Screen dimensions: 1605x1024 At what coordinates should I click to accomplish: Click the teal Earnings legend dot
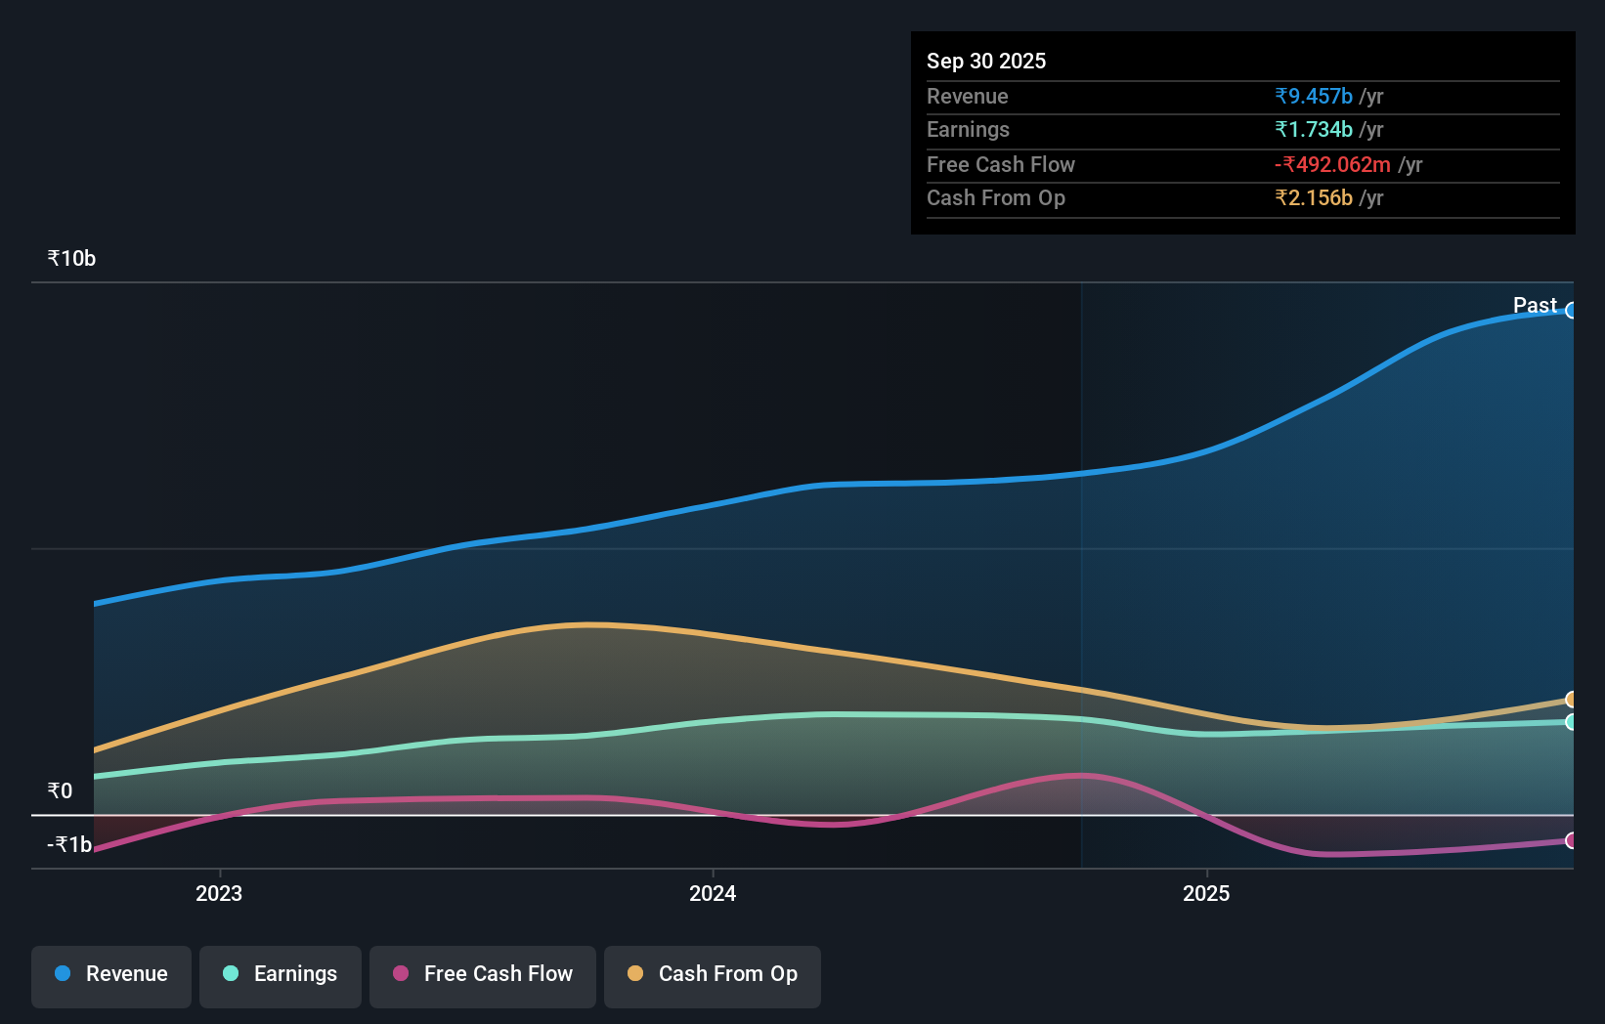tap(229, 974)
